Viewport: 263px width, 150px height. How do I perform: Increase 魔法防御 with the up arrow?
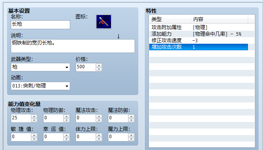[x=131, y=117]
